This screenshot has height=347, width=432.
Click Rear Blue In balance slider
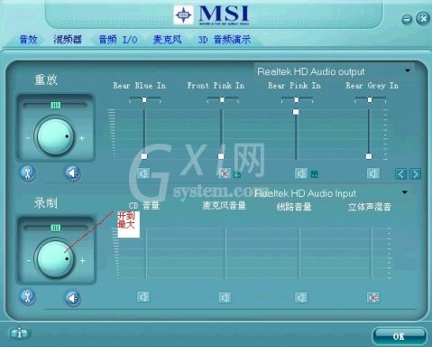point(144,99)
